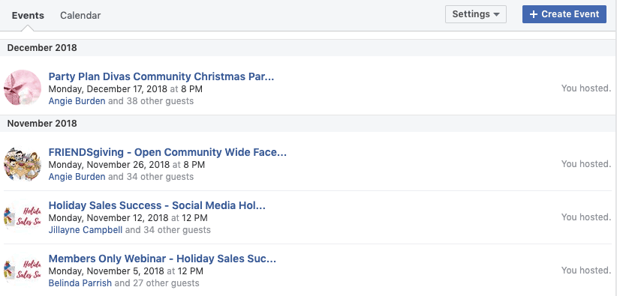The width and height of the screenshot is (617, 296).
Task: Open the FRIENDSgiving event thumbnail image
Action: [23, 163]
